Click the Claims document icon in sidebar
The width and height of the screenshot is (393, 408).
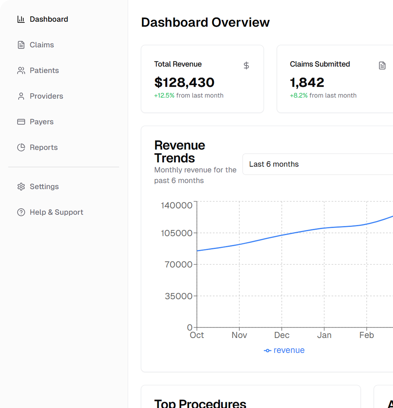(21, 45)
